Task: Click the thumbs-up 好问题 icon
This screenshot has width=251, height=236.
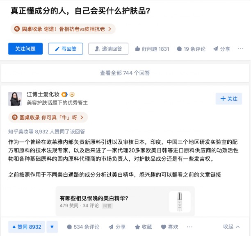Action: coord(137,49)
